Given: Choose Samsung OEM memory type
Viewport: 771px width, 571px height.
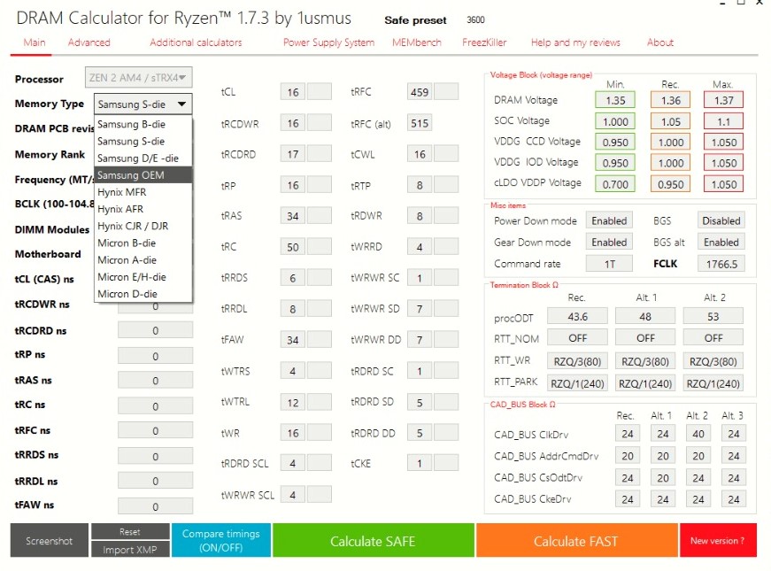Looking at the screenshot, I should click(143, 175).
